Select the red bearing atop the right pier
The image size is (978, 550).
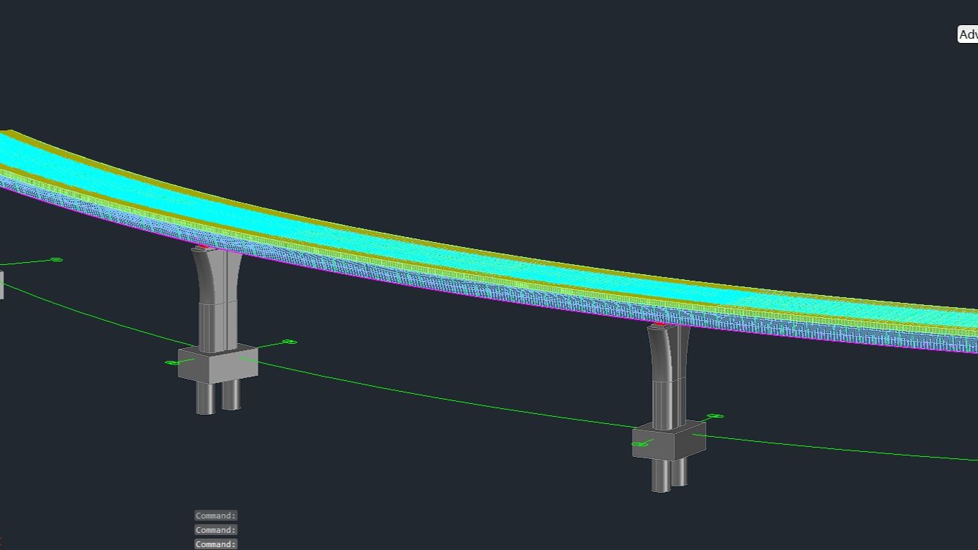point(661,324)
